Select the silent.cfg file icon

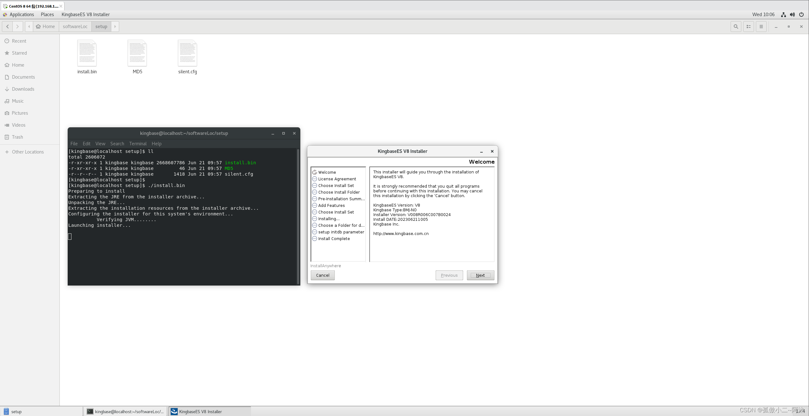click(187, 53)
